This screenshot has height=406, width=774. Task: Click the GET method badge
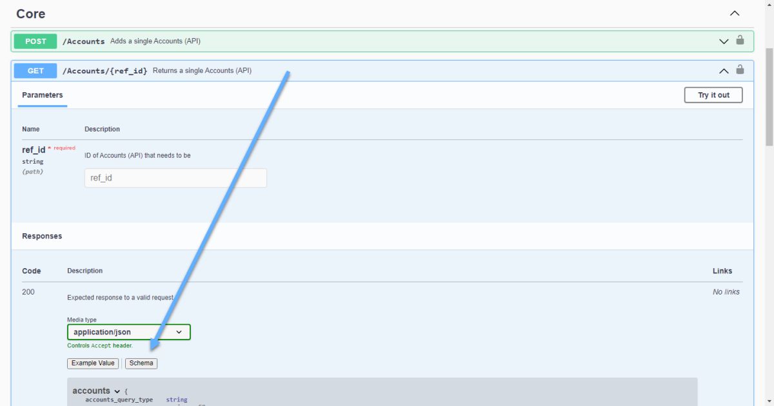click(x=35, y=71)
